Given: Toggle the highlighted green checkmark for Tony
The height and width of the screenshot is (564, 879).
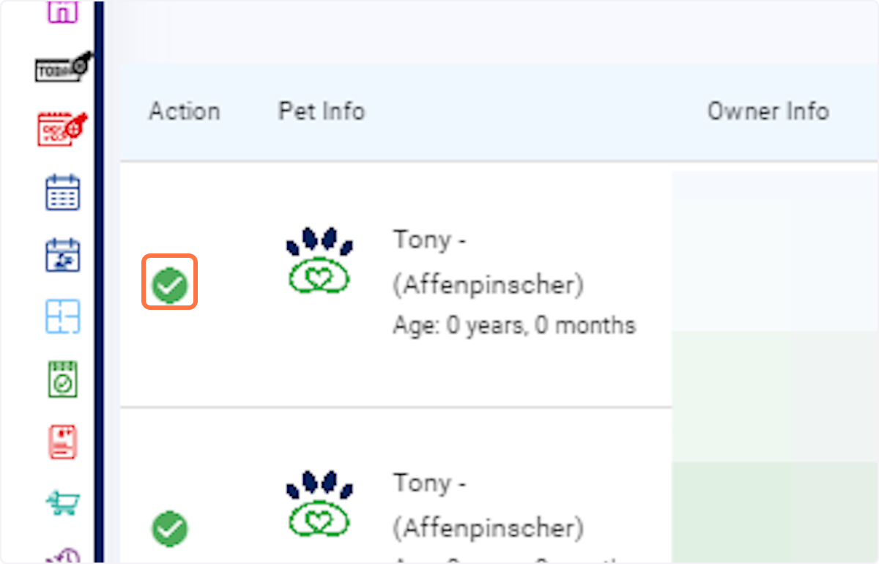Looking at the screenshot, I should (x=169, y=282).
